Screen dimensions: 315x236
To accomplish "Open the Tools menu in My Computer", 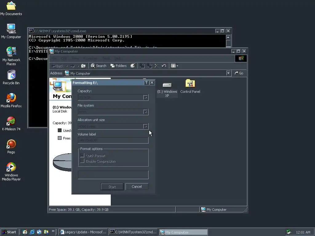I will point(106,58).
